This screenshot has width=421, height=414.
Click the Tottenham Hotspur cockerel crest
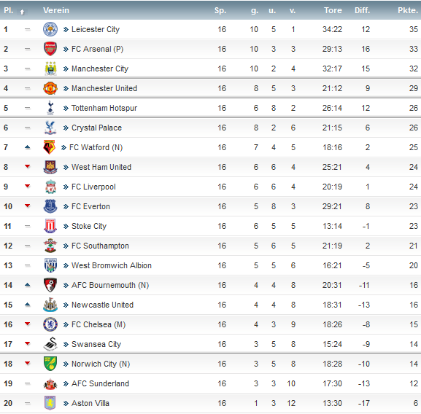[50, 108]
